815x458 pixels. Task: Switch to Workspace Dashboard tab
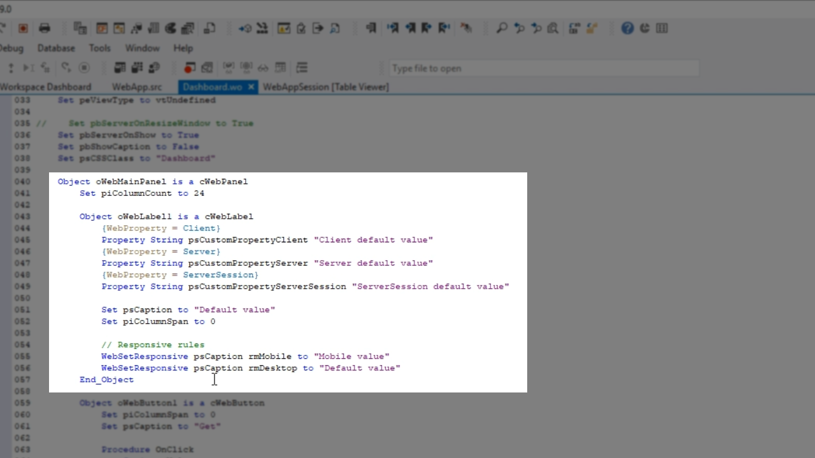pyautogui.click(x=45, y=87)
